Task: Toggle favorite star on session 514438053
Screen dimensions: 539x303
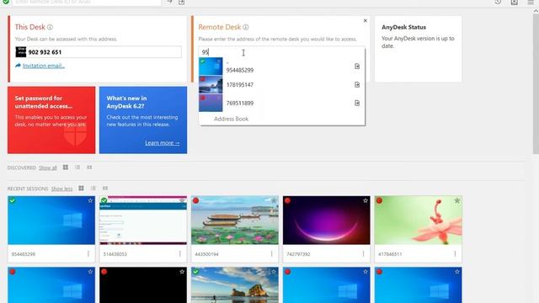Action: 182,200
